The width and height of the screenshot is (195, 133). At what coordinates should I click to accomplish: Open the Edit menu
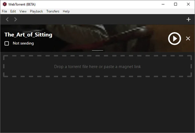(13, 11)
